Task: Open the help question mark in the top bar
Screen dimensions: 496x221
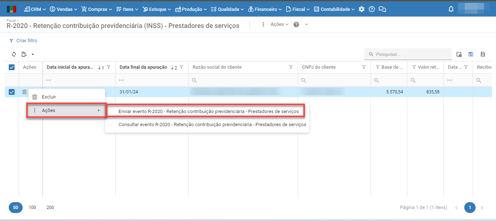Action: (372, 9)
